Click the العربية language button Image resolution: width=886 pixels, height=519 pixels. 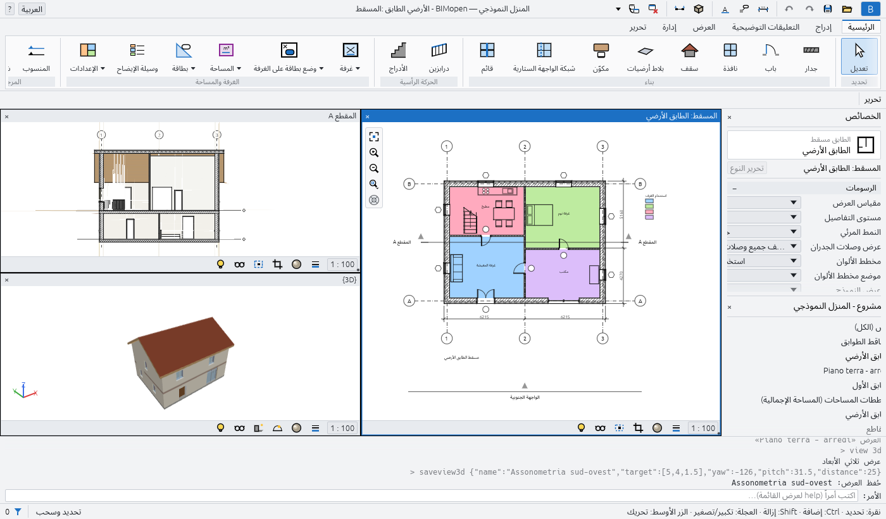(x=32, y=9)
